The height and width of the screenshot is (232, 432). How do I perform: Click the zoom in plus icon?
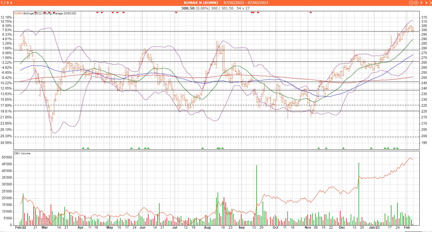pyautogui.click(x=416, y=3)
